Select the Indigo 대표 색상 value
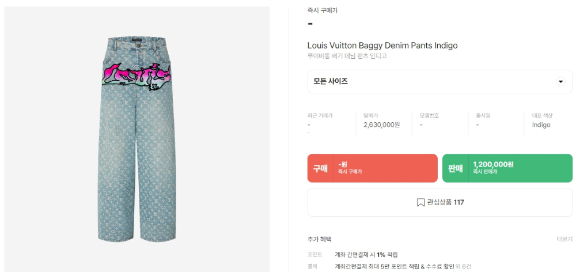576x272 pixels. (x=541, y=124)
